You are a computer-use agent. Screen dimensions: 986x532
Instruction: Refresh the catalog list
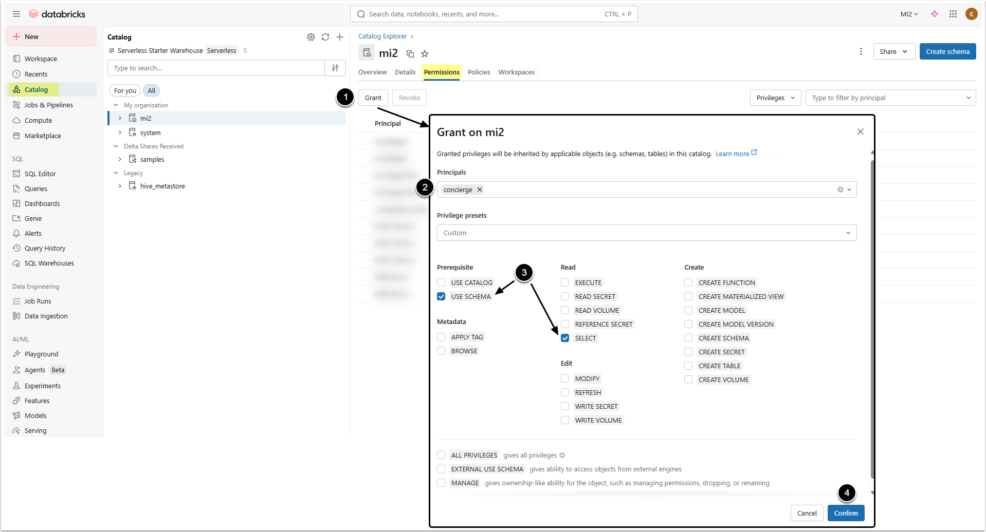point(325,37)
